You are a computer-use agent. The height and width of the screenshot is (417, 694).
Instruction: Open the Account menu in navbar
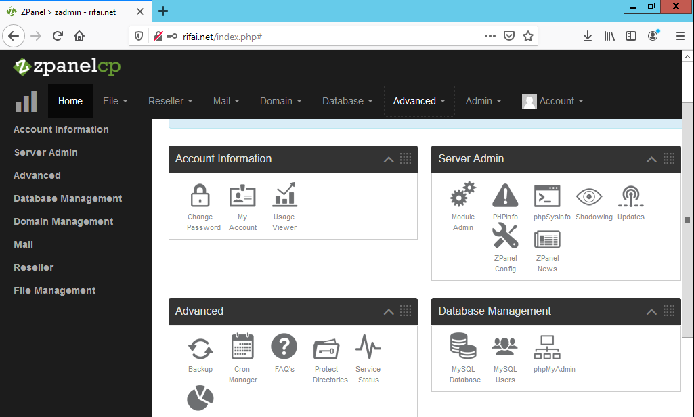[552, 101]
